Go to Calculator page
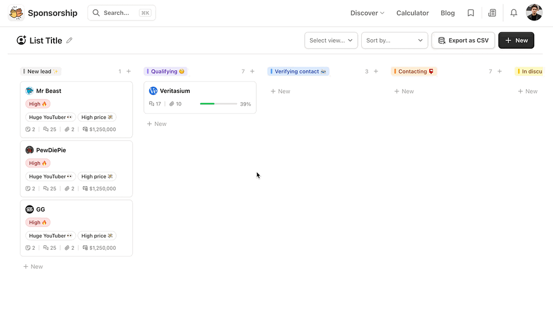Screen dimensions: 553x311 click(413, 13)
